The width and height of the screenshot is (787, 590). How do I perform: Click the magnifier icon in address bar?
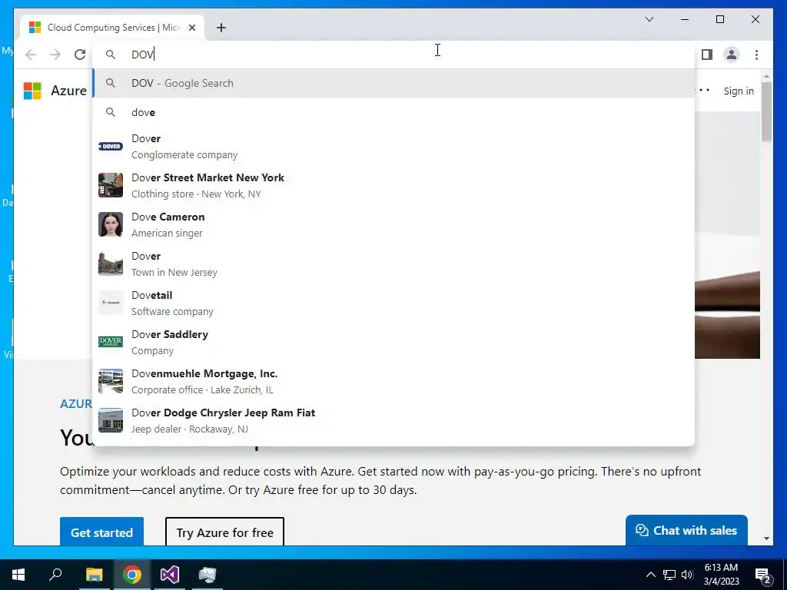pyautogui.click(x=111, y=55)
